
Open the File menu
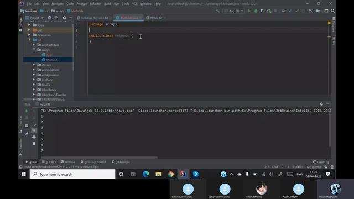pos(29,4)
